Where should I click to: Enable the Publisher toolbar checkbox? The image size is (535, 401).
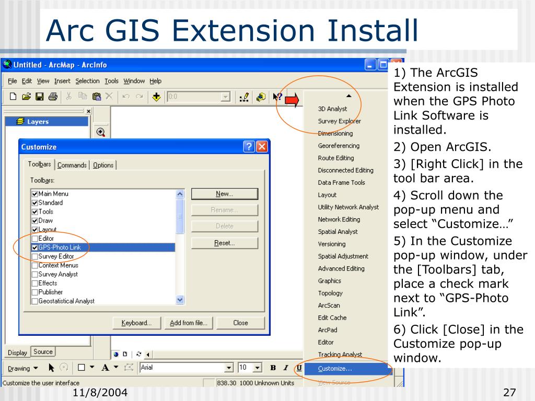35,292
